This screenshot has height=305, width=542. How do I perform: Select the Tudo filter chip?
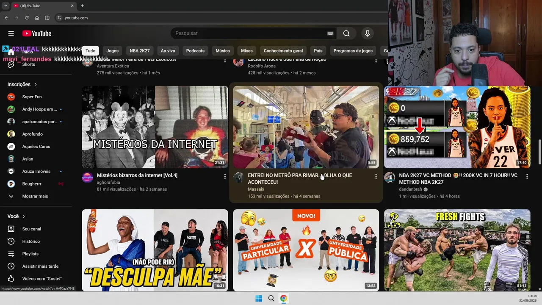(91, 51)
